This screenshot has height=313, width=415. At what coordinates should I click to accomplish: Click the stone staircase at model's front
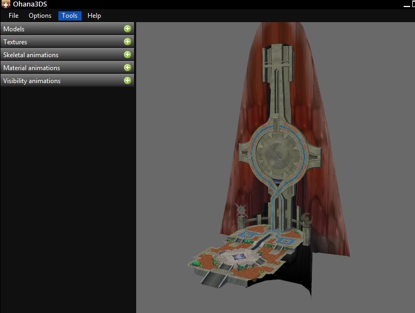pos(212,277)
